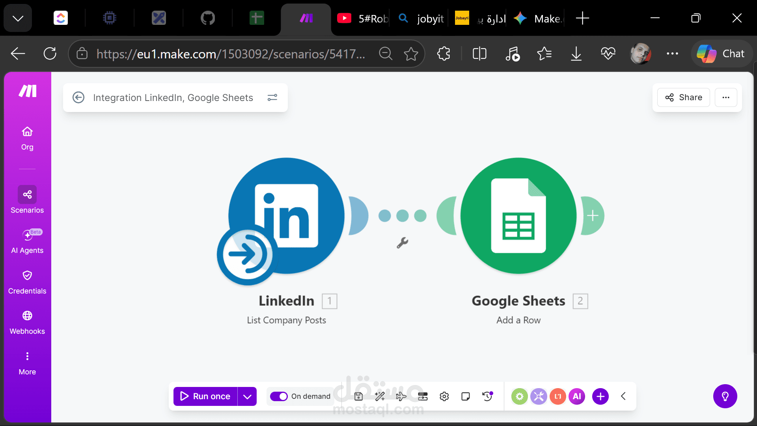Screen dimensions: 757x426
Task: Switch to the YouTube 5#Rob tab
Action: click(363, 18)
